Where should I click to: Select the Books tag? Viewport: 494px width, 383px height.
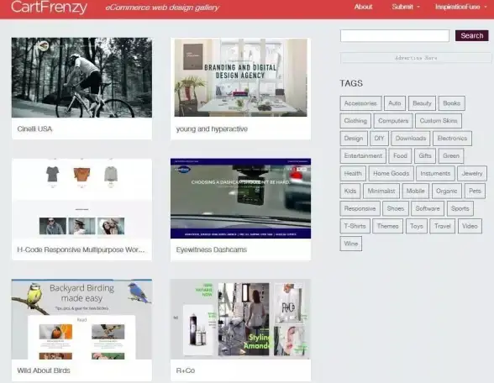(452, 103)
